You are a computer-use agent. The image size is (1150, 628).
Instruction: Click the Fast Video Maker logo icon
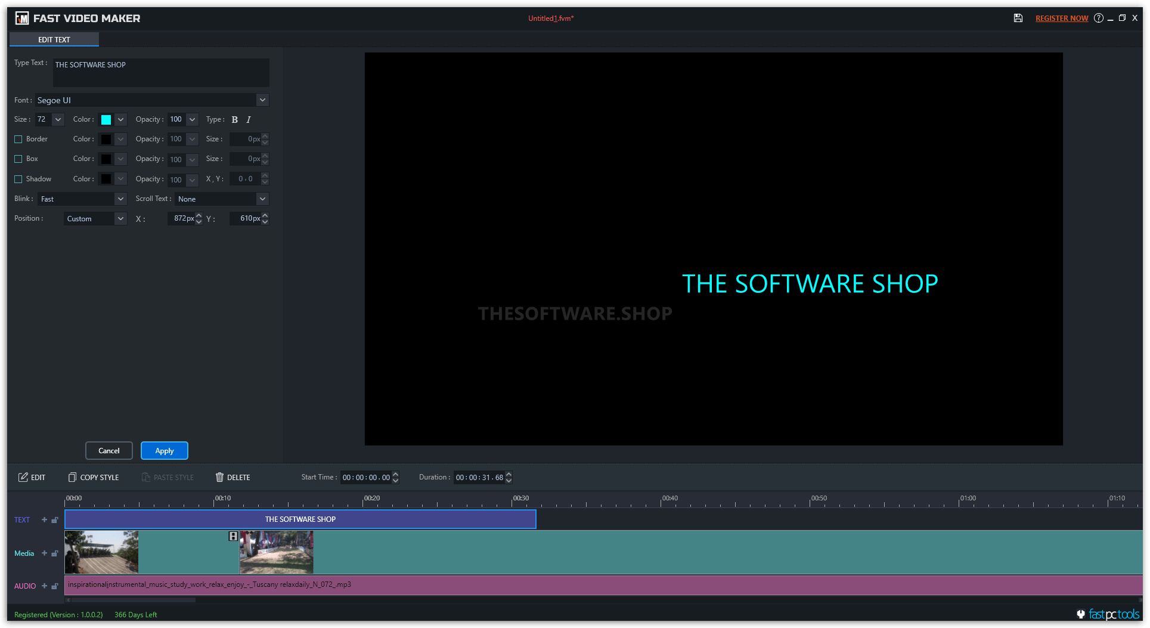coord(22,18)
